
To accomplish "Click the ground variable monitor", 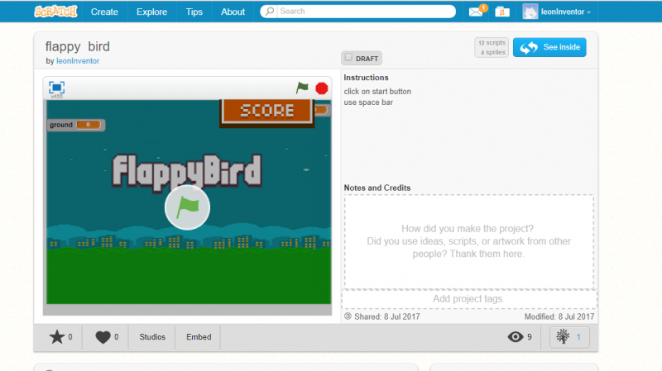I will pyautogui.click(x=76, y=125).
